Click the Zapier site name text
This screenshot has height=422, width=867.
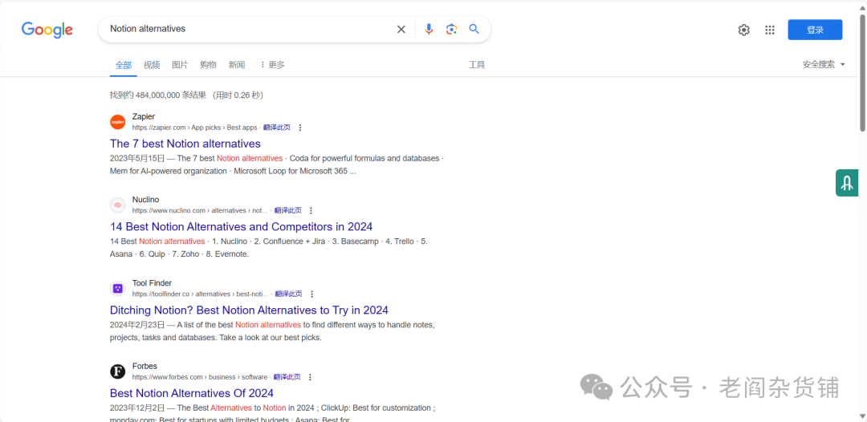coord(144,116)
